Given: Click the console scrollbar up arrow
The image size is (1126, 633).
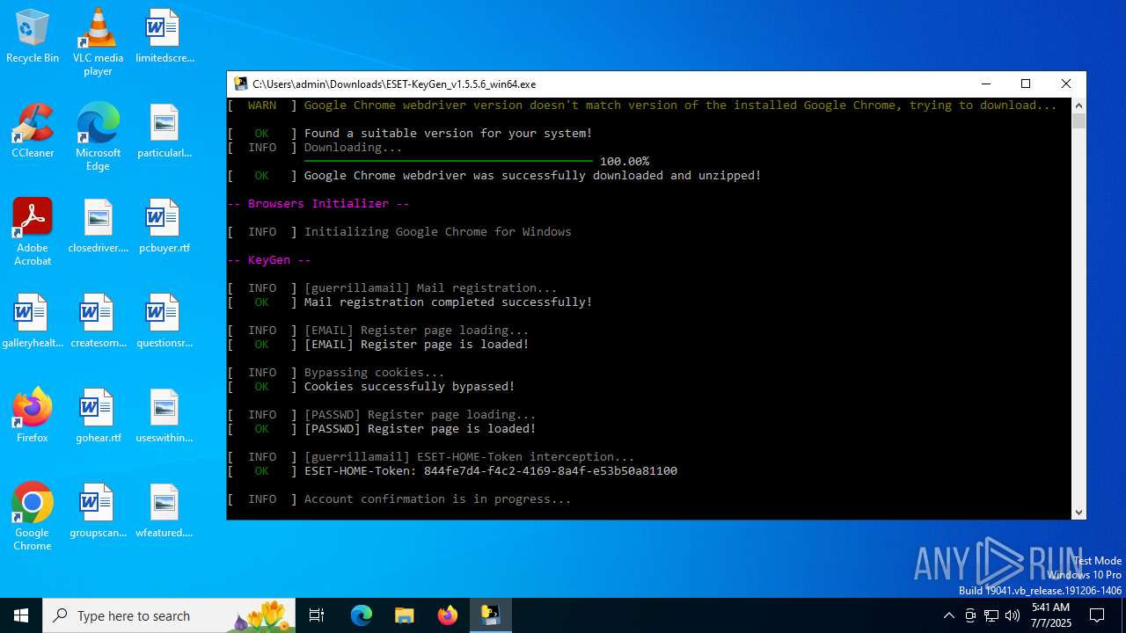Looking at the screenshot, I should click(1078, 105).
